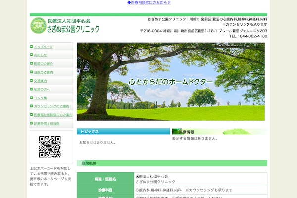Open 診療時間と担当医 sidebar link
Screen dimensions: 297x198
47,123
